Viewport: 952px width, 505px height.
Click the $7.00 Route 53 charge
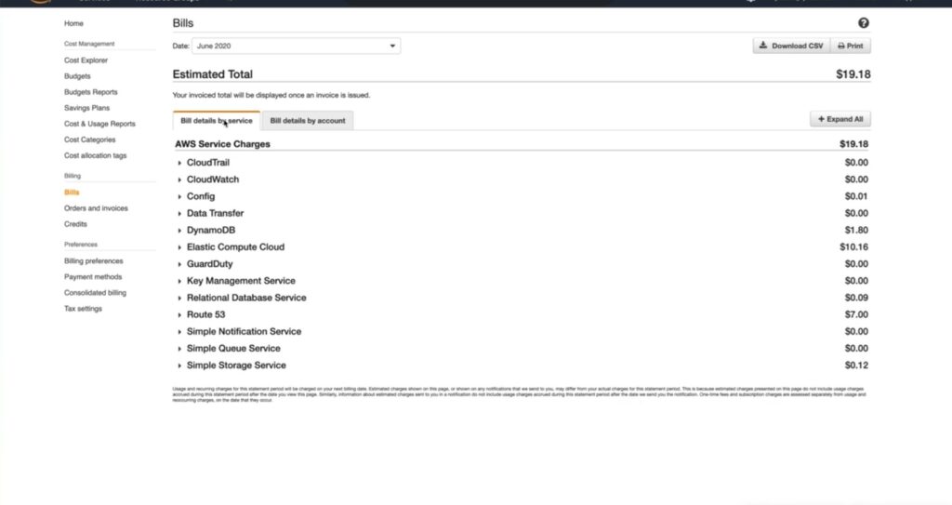tap(856, 314)
